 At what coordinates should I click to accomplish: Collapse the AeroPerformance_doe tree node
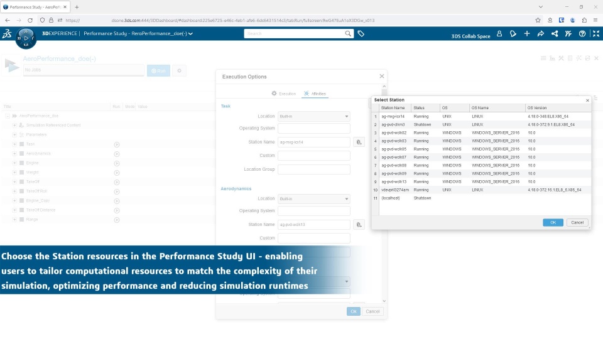pyautogui.click(x=8, y=116)
